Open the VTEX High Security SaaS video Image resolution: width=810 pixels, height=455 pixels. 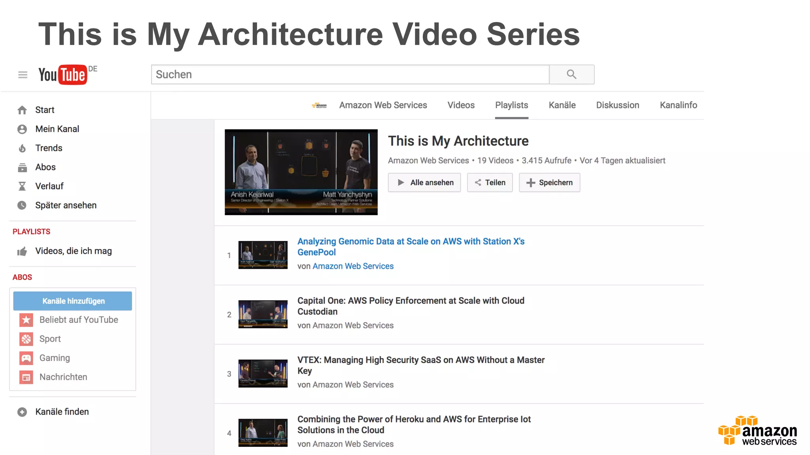pyautogui.click(x=421, y=365)
